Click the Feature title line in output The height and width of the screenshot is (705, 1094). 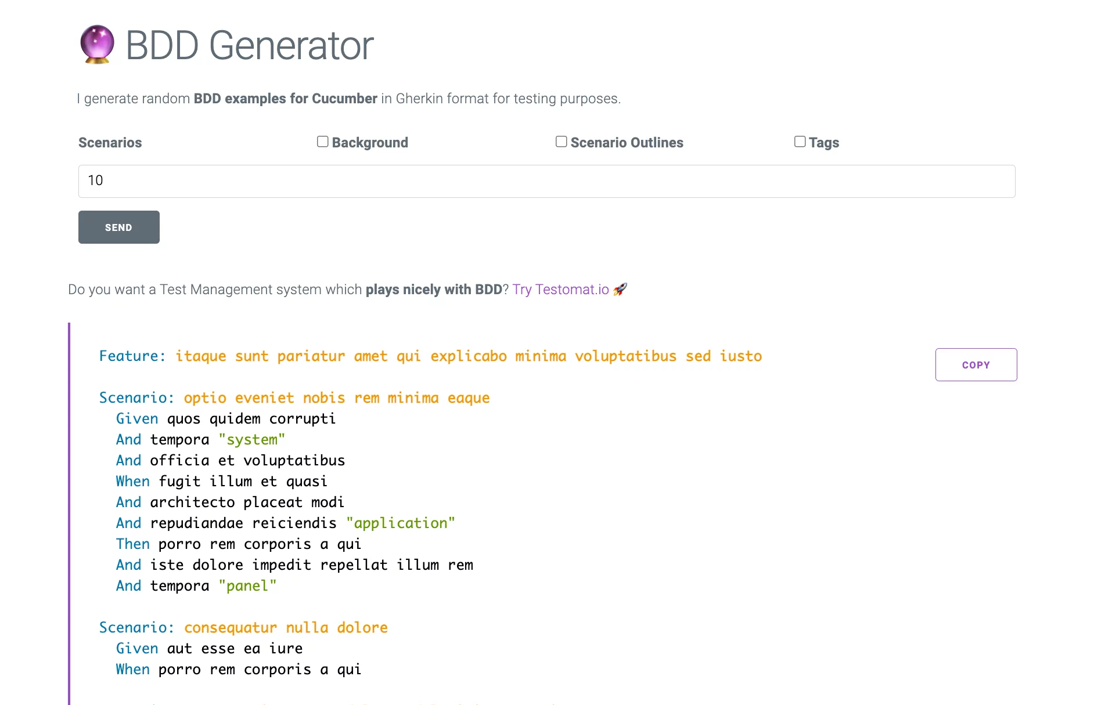click(x=430, y=356)
